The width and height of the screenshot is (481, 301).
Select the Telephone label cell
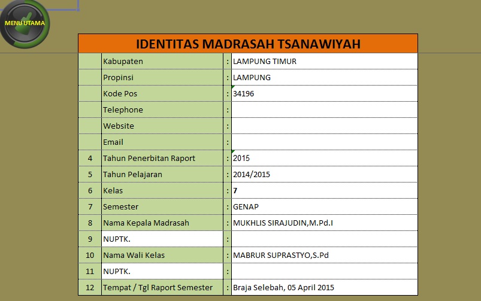coord(162,110)
